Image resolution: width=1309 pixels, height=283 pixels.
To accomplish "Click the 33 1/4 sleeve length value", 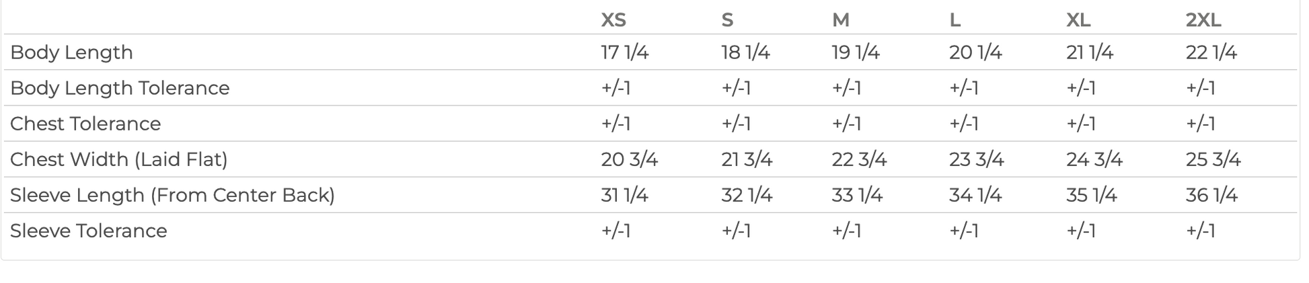I will [x=857, y=195].
